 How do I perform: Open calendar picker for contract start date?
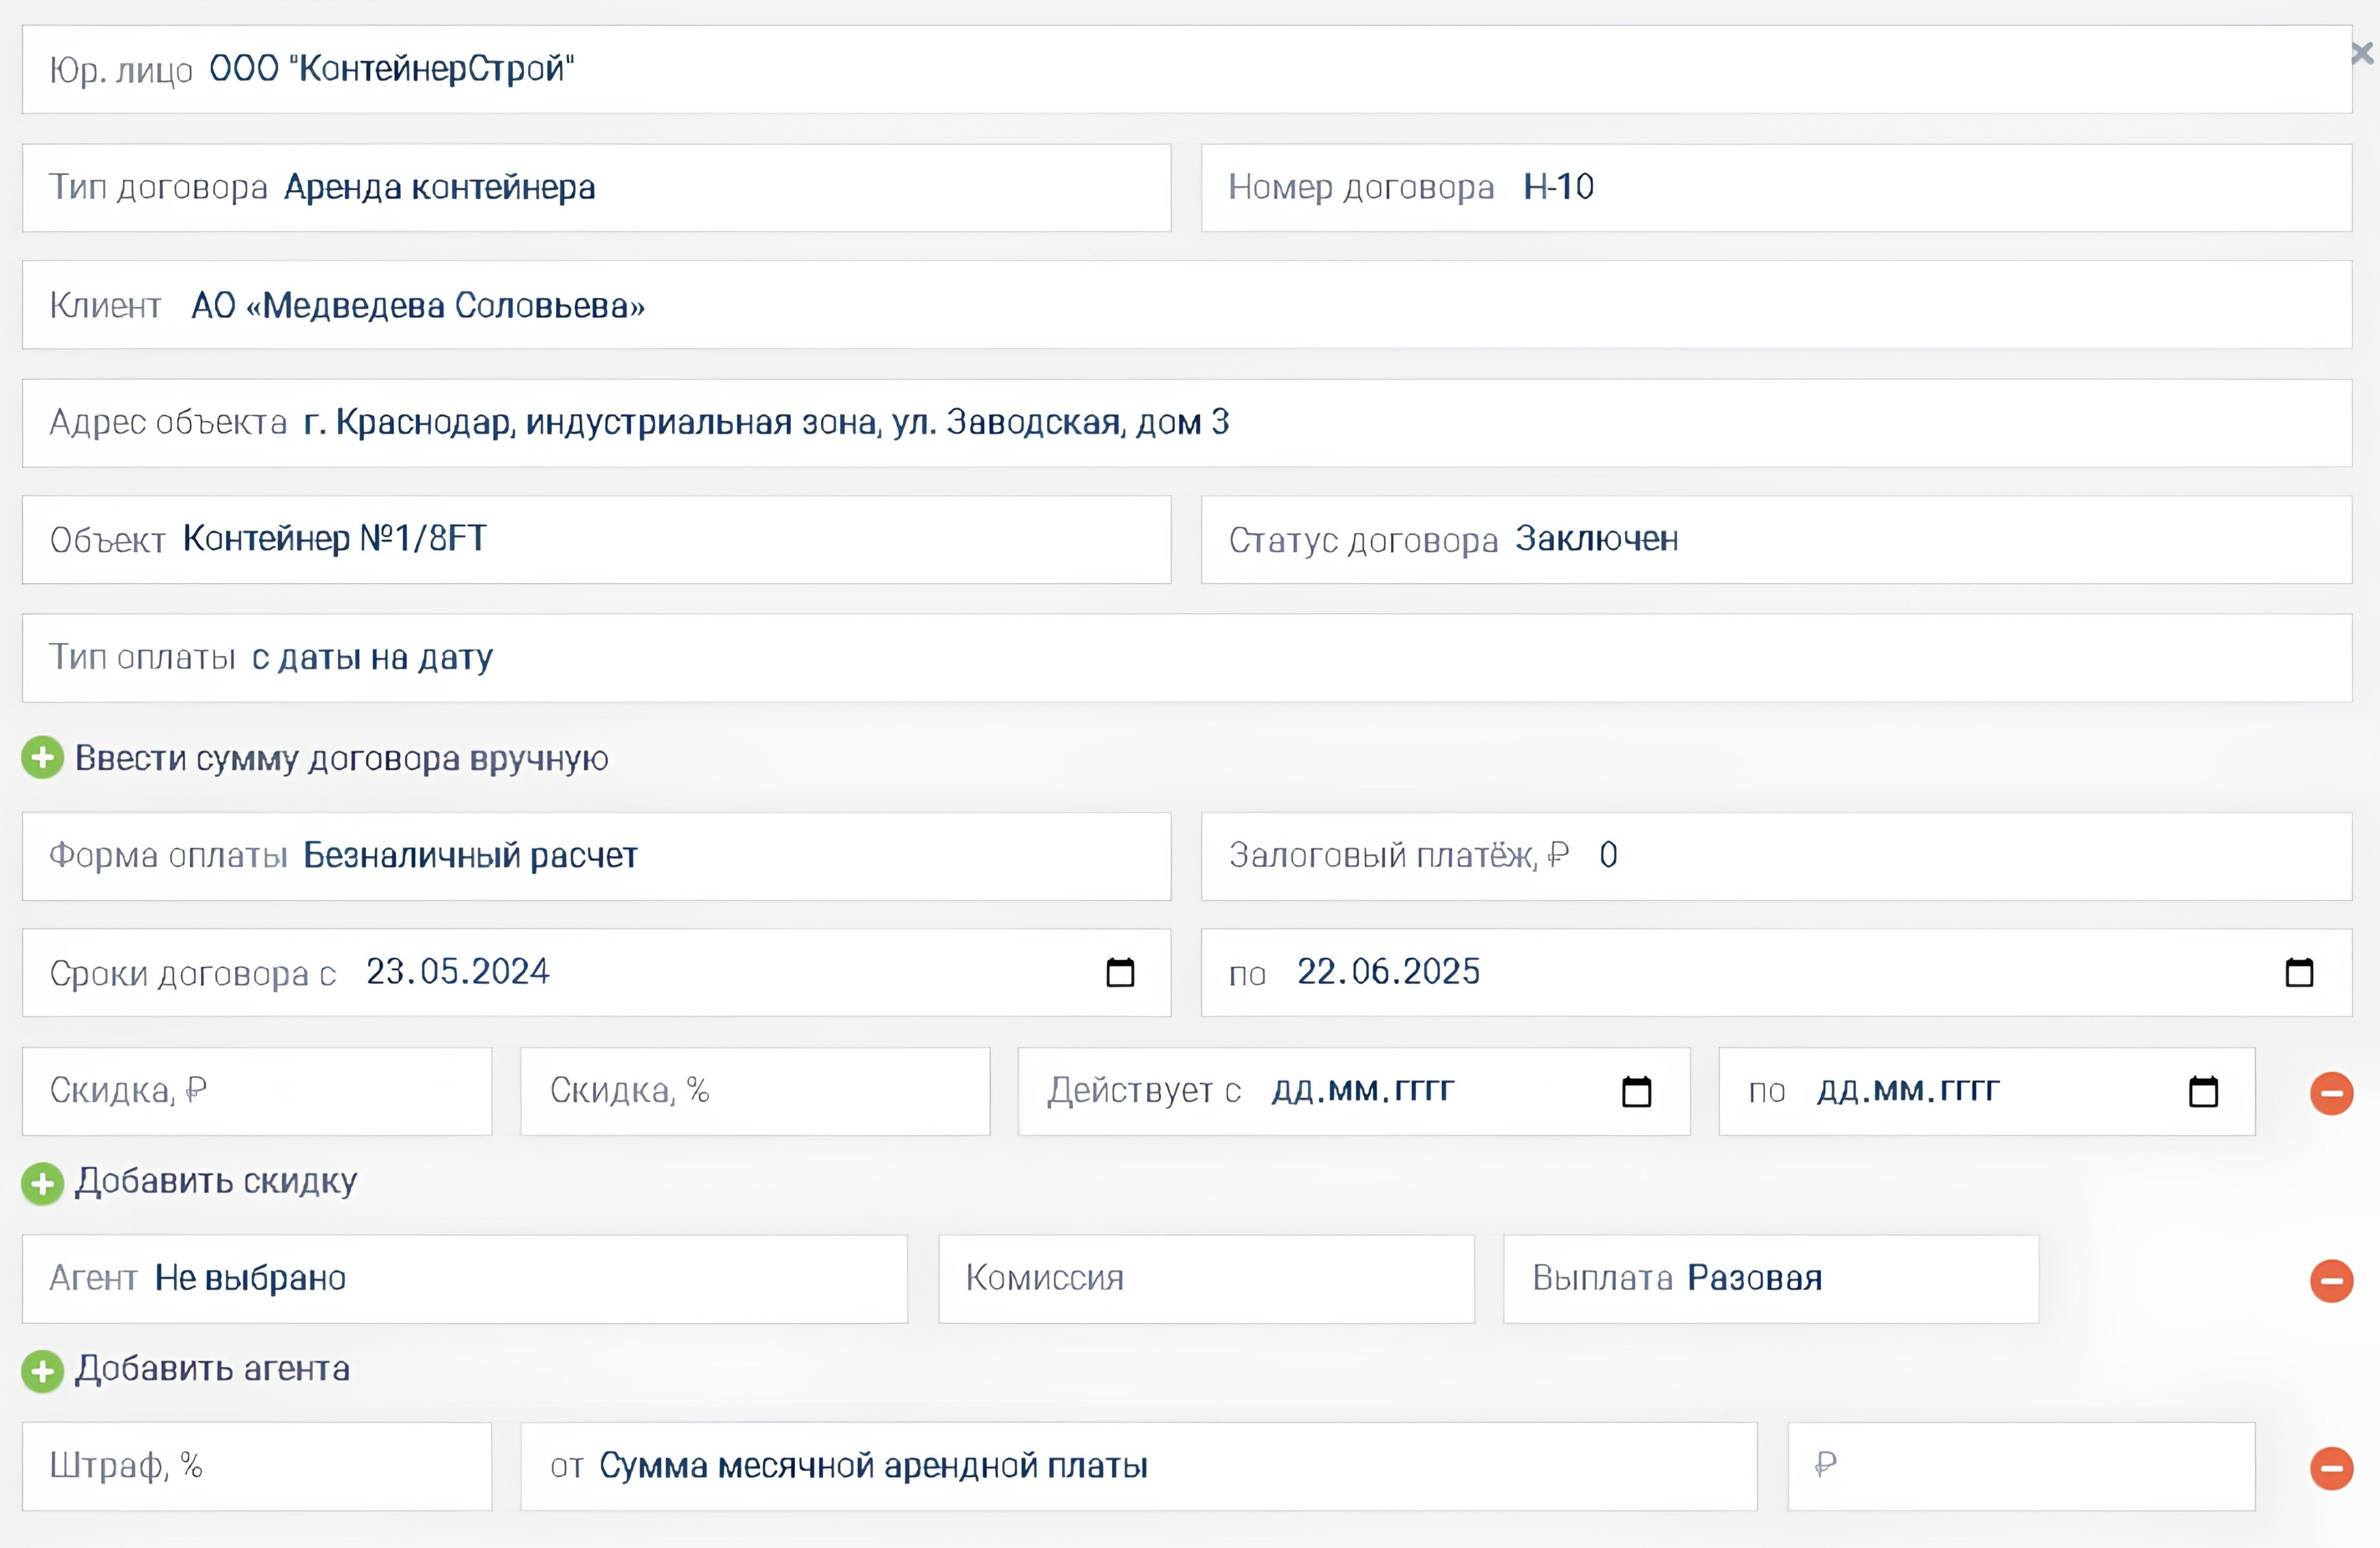(1120, 972)
